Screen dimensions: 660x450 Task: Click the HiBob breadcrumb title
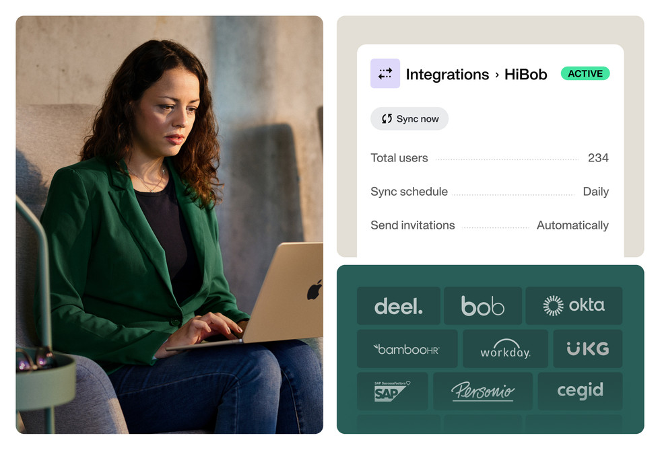pos(526,75)
